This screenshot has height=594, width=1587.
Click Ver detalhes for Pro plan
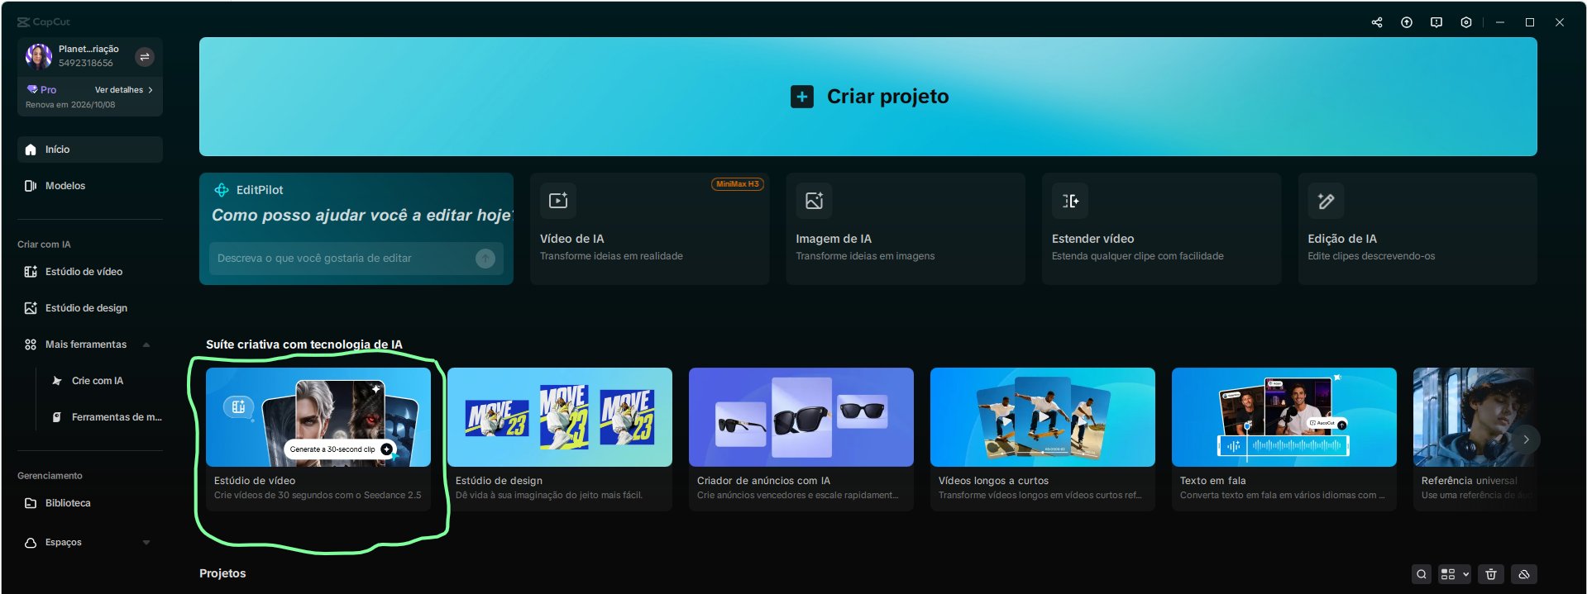click(123, 90)
